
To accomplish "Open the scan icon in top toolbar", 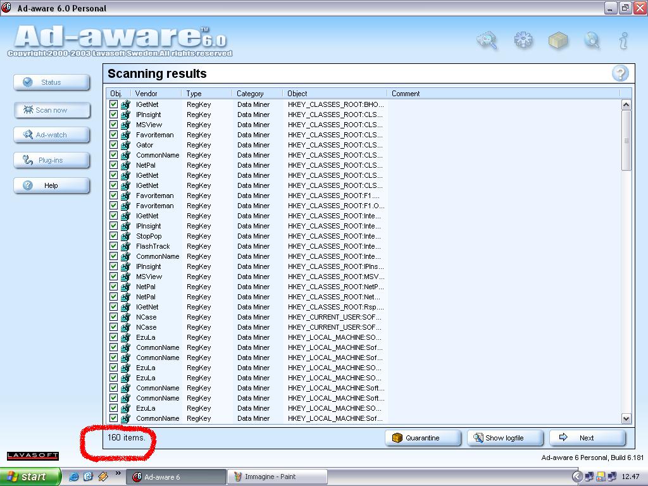I will coord(488,40).
